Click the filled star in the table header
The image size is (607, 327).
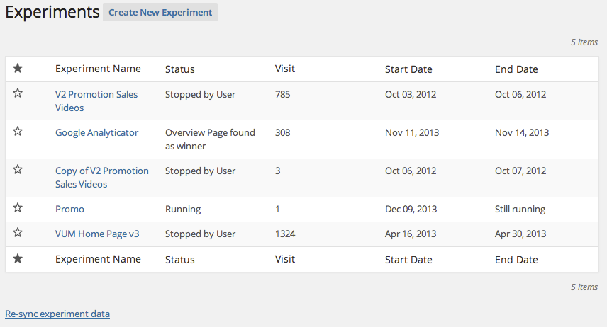click(18, 69)
